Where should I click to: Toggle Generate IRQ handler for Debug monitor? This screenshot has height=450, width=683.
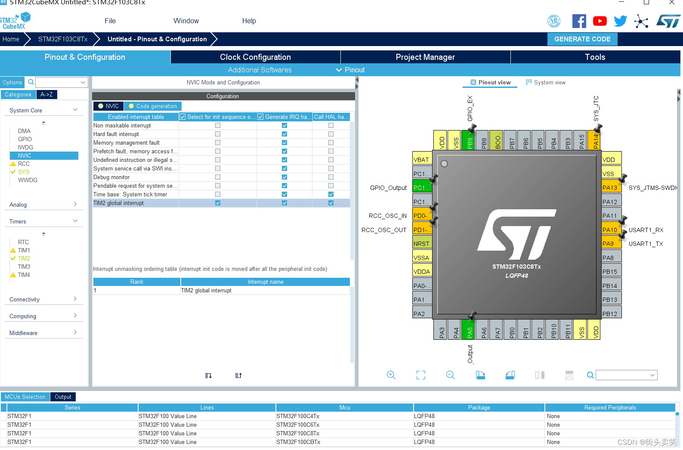tap(284, 177)
